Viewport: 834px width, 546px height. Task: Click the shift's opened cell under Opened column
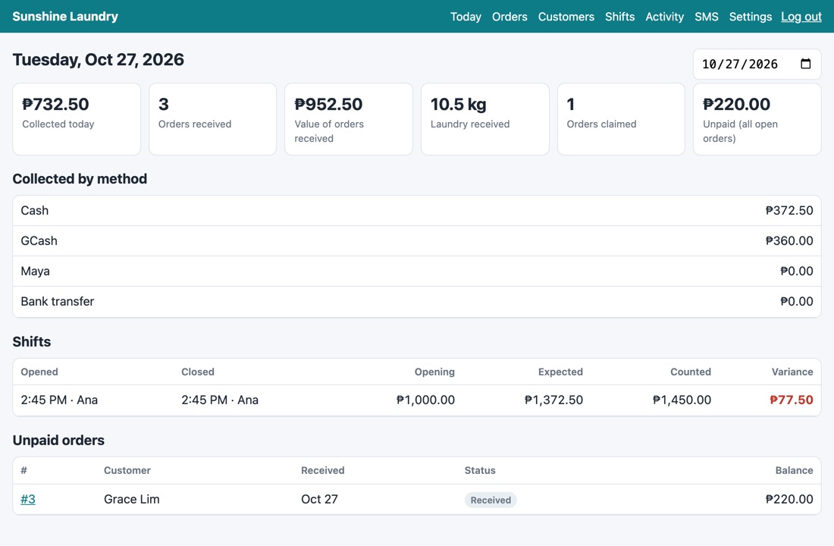[x=59, y=400]
